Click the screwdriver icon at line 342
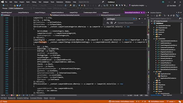The image size is (183, 103). coord(10,49)
